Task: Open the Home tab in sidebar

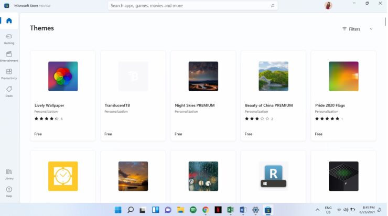Action: 9,21
